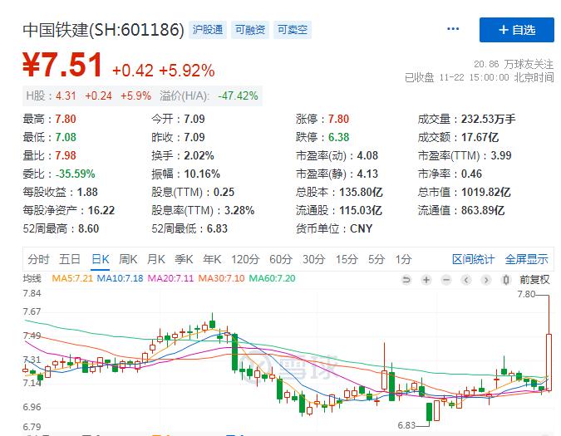Select the 年K chart tab
This screenshot has height=436, width=561.
coord(212,259)
